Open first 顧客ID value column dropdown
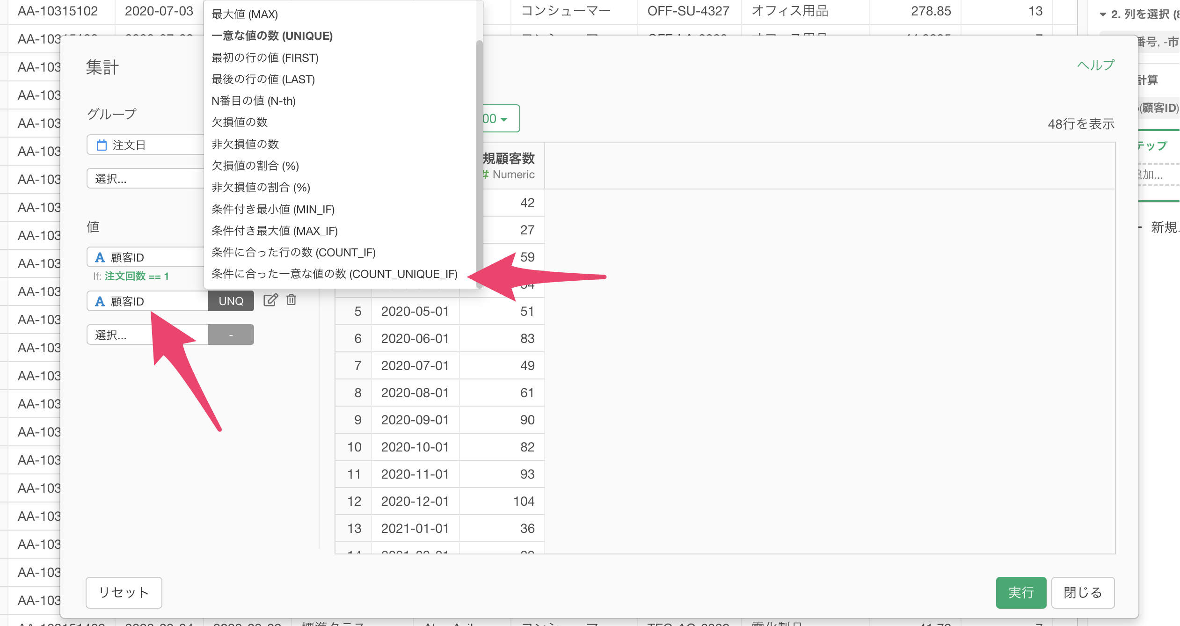The width and height of the screenshot is (1180, 626). (x=146, y=257)
